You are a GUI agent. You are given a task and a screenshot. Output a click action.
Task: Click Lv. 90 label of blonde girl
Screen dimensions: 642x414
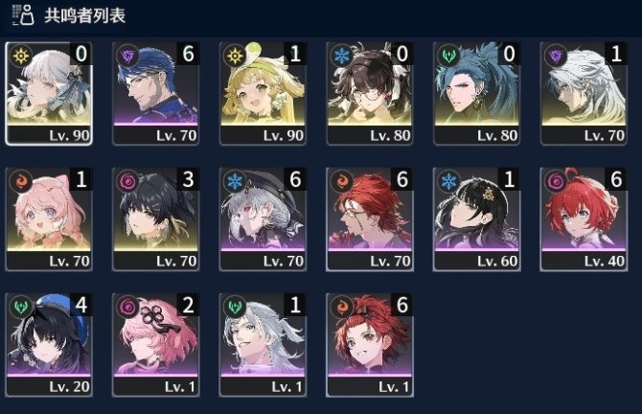(x=284, y=135)
